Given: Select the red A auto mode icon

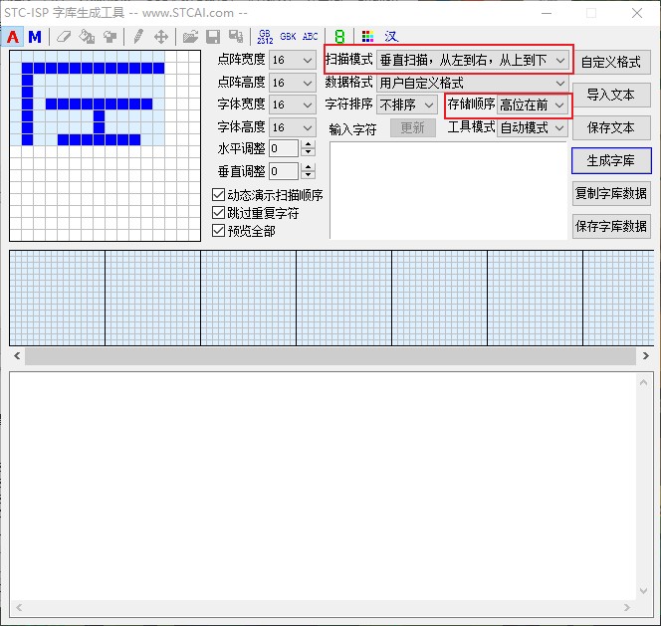Looking at the screenshot, I should [13, 37].
